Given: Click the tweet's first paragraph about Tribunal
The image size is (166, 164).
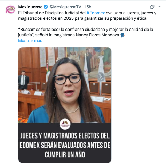Looking at the screenshot, I should click(87, 16).
